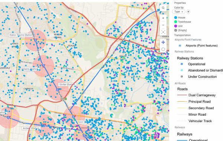Click the Transportation section heading

coord(182,35)
